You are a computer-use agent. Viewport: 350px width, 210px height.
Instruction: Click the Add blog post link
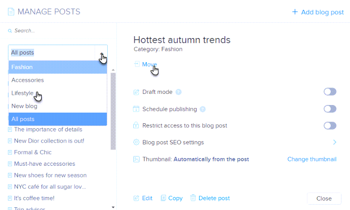coord(318,12)
